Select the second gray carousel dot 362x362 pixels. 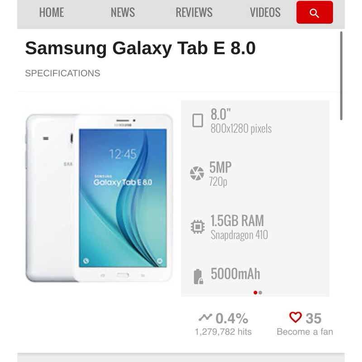(261, 292)
